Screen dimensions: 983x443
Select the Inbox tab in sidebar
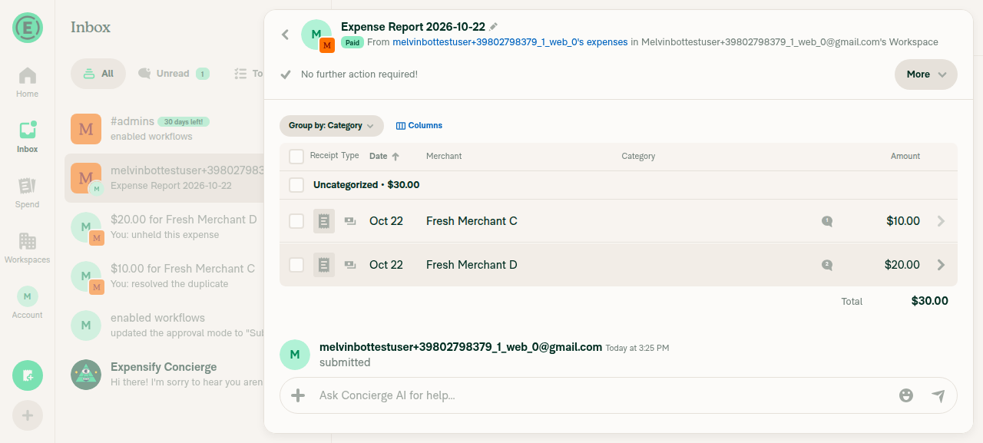(x=27, y=137)
